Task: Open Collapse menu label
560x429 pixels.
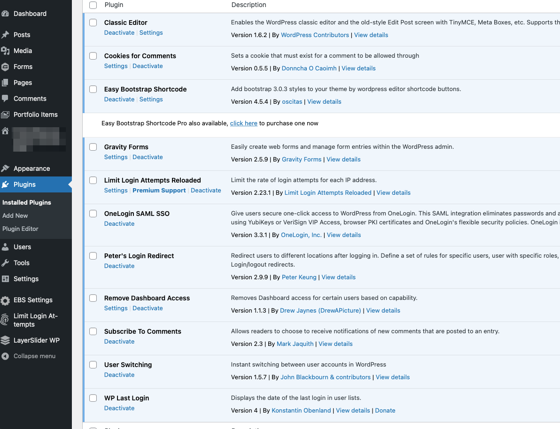Action: pos(35,356)
